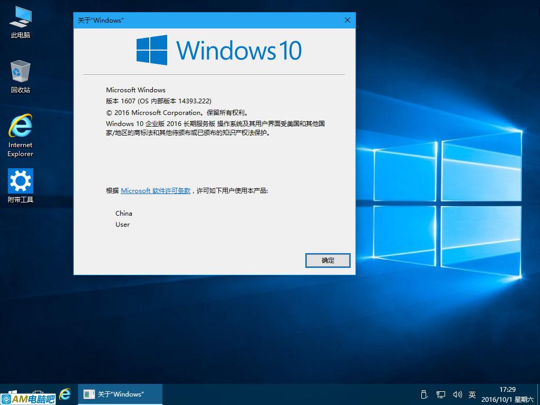Click the "许可如下用户使用本产品" text
Image resolution: width=540 pixels, height=405 pixels.
pos(232,190)
